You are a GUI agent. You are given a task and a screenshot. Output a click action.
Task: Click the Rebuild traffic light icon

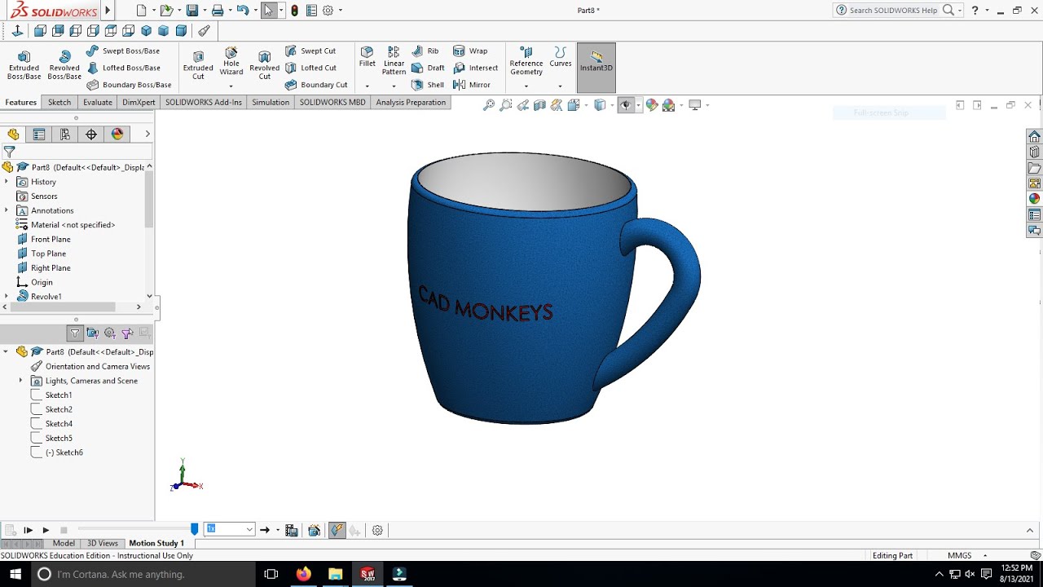(294, 11)
